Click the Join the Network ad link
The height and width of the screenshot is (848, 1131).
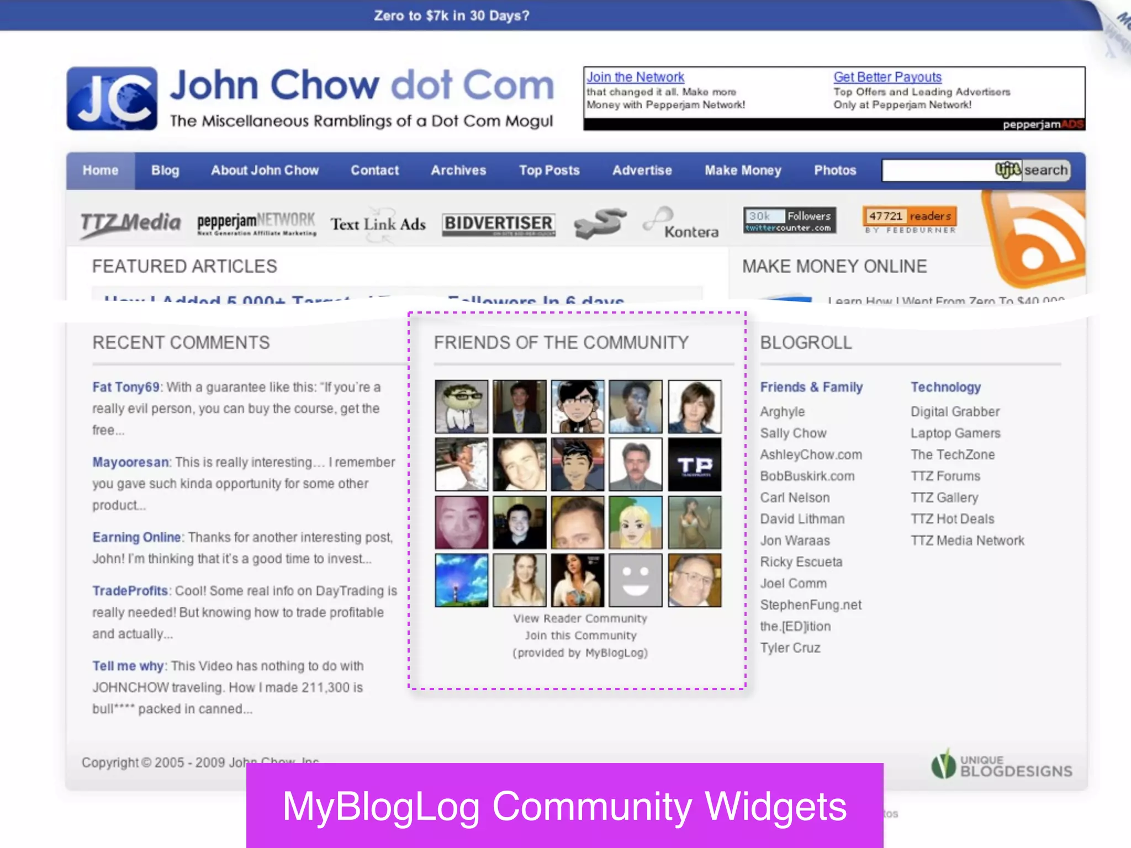point(635,77)
